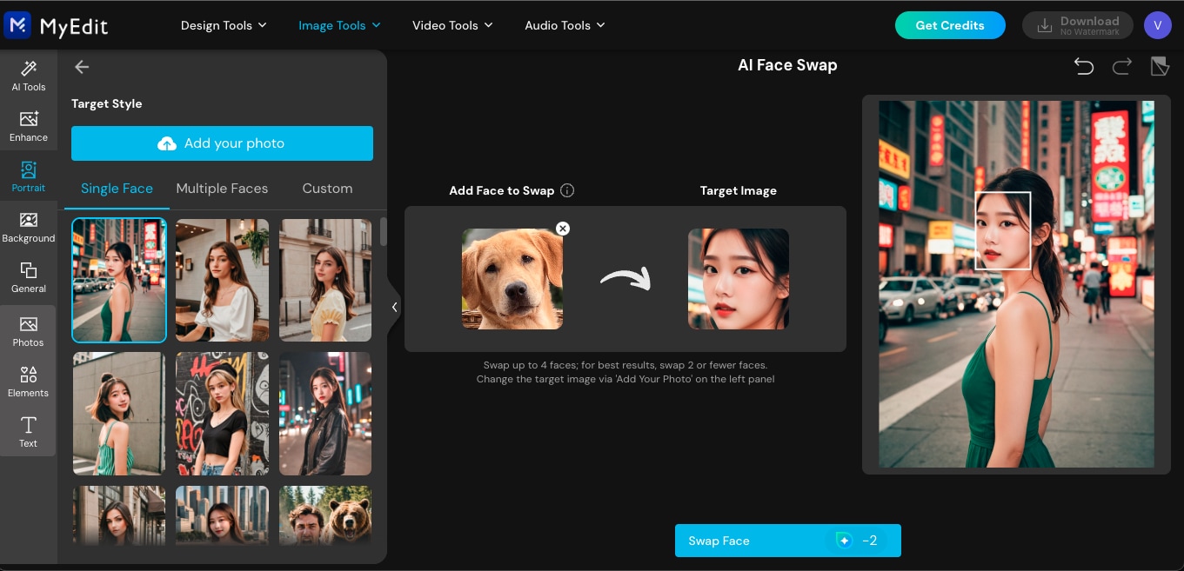Click the AI Face Swap title

(x=787, y=65)
